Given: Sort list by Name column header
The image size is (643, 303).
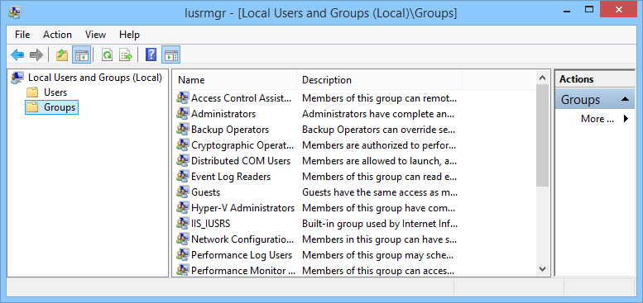Looking at the screenshot, I should point(234,80).
